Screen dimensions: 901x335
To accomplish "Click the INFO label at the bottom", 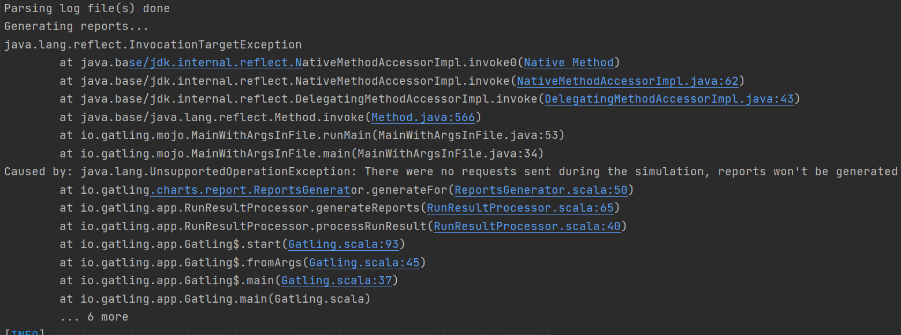I will [x=24, y=332].
